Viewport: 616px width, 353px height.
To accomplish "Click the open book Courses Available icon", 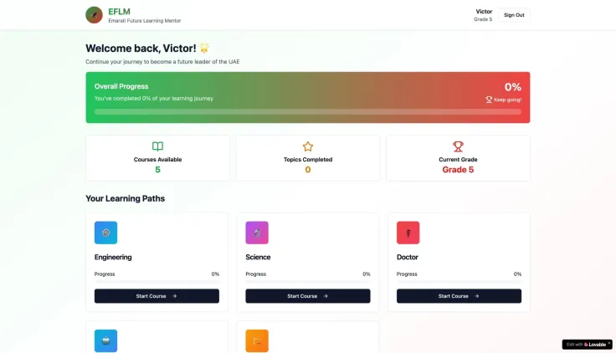I will (157, 146).
